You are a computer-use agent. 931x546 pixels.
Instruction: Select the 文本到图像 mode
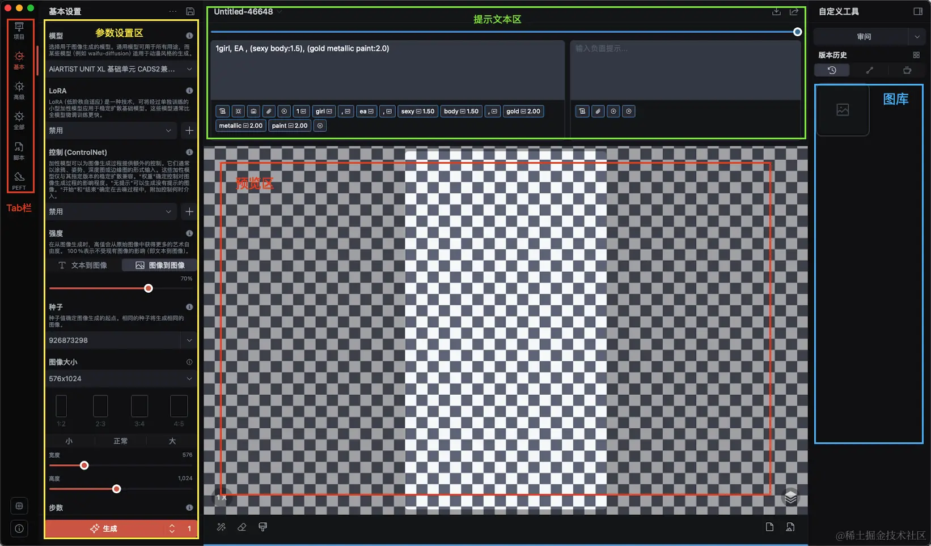(x=83, y=265)
